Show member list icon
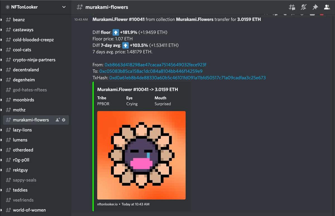Viewport: 335px width, 216px height. 327,7
